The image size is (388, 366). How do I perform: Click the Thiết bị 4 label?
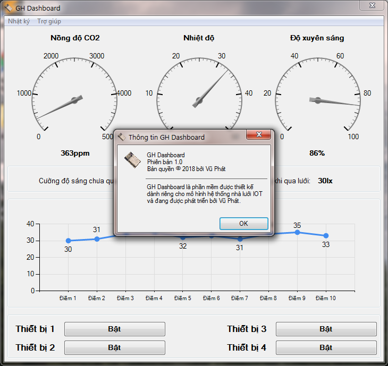247,347
